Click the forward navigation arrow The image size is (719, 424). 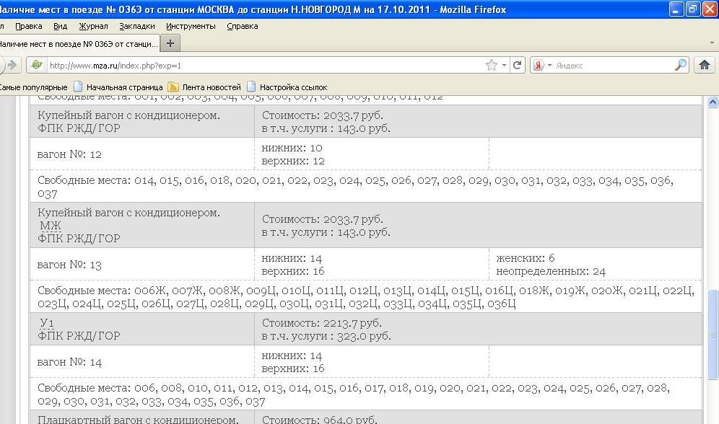(10, 66)
